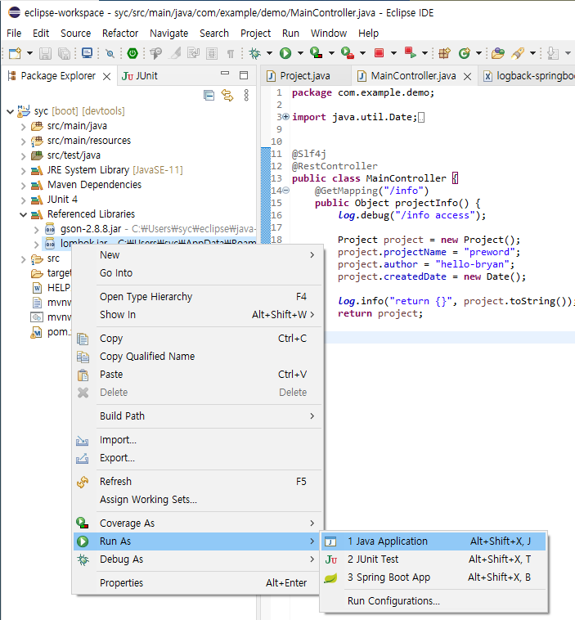Screen dimensions: 575x620
Task: Click the Save toolbar icon
Action: (45, 53)
